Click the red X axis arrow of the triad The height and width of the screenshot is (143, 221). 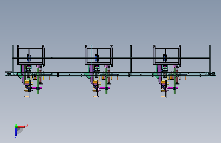[x=21, y=127]
